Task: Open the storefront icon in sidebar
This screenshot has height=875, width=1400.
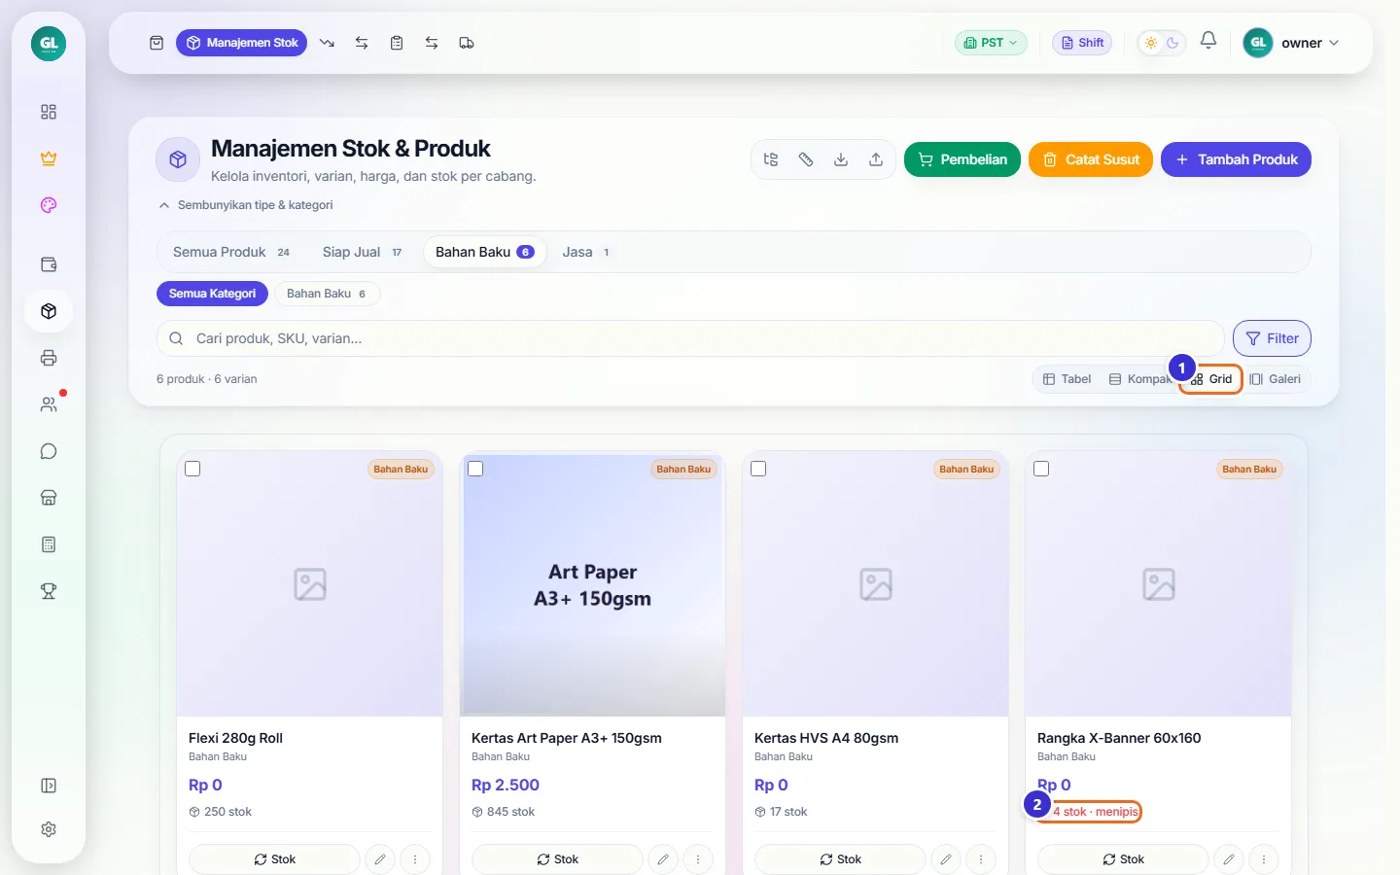Action: [x=49, y=498]
